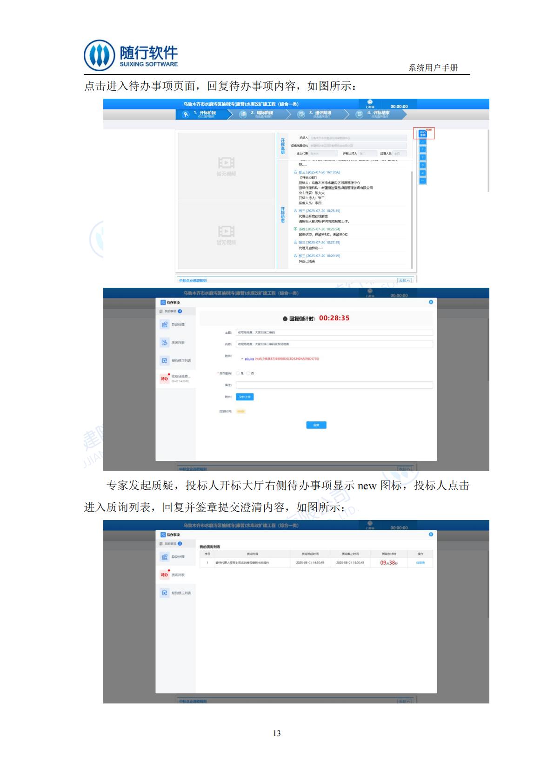Click side navigation number 2 under 待办事项
The width and height of the screenshot is (554, 784).
[423, 157]
